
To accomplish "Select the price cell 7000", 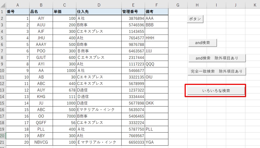I will pos(64,116).
